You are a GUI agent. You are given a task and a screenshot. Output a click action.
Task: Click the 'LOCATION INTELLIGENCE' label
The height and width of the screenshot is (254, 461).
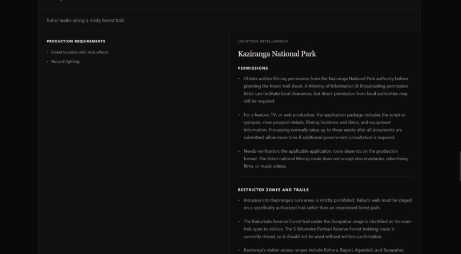point(263,41)
